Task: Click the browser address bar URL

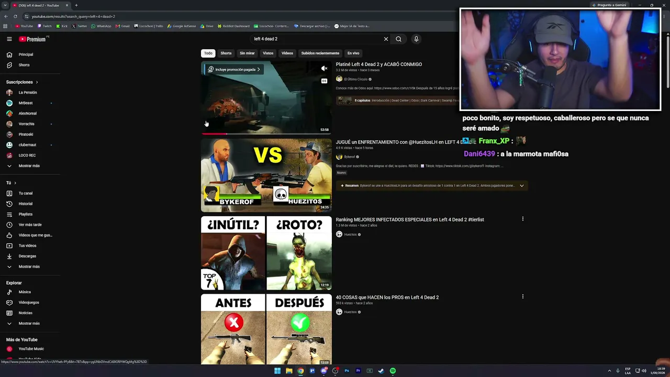Action: point(73,16)
